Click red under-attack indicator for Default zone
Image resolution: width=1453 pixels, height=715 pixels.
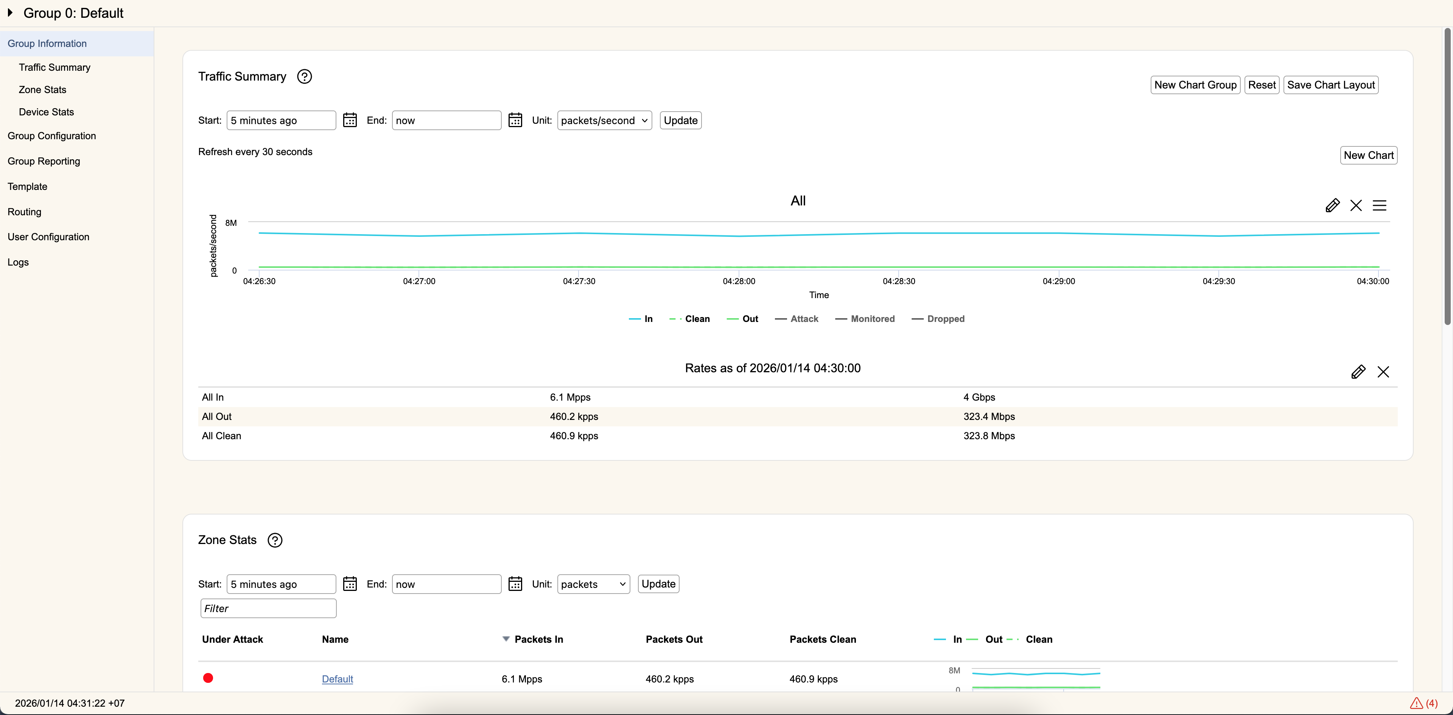click(x=208, y=678)
